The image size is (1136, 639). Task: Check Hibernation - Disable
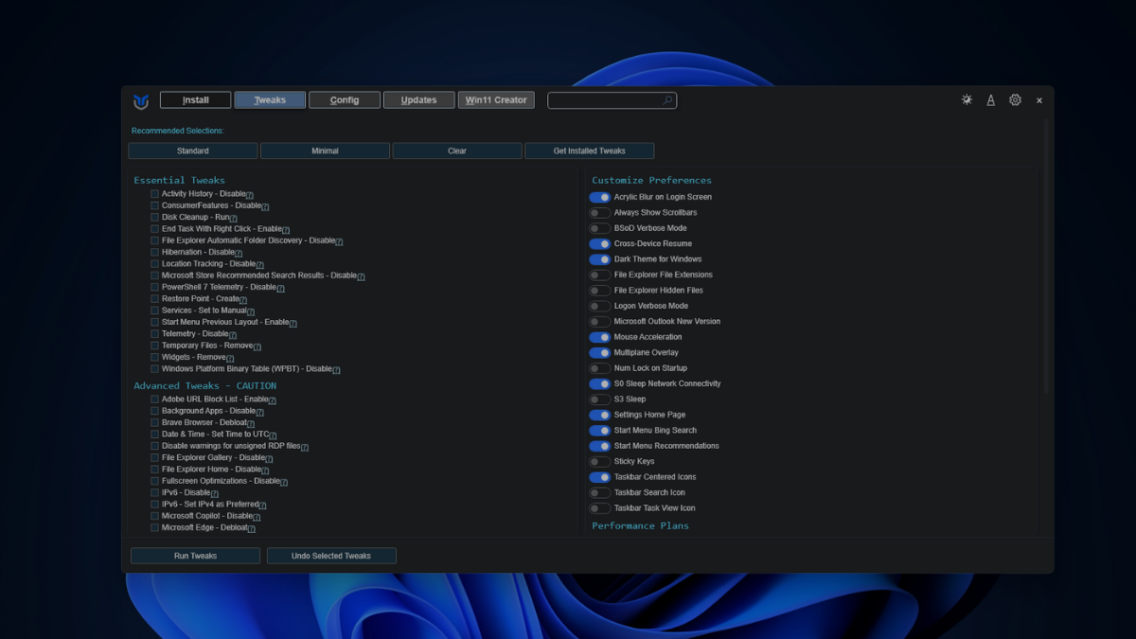pos(154,252)
